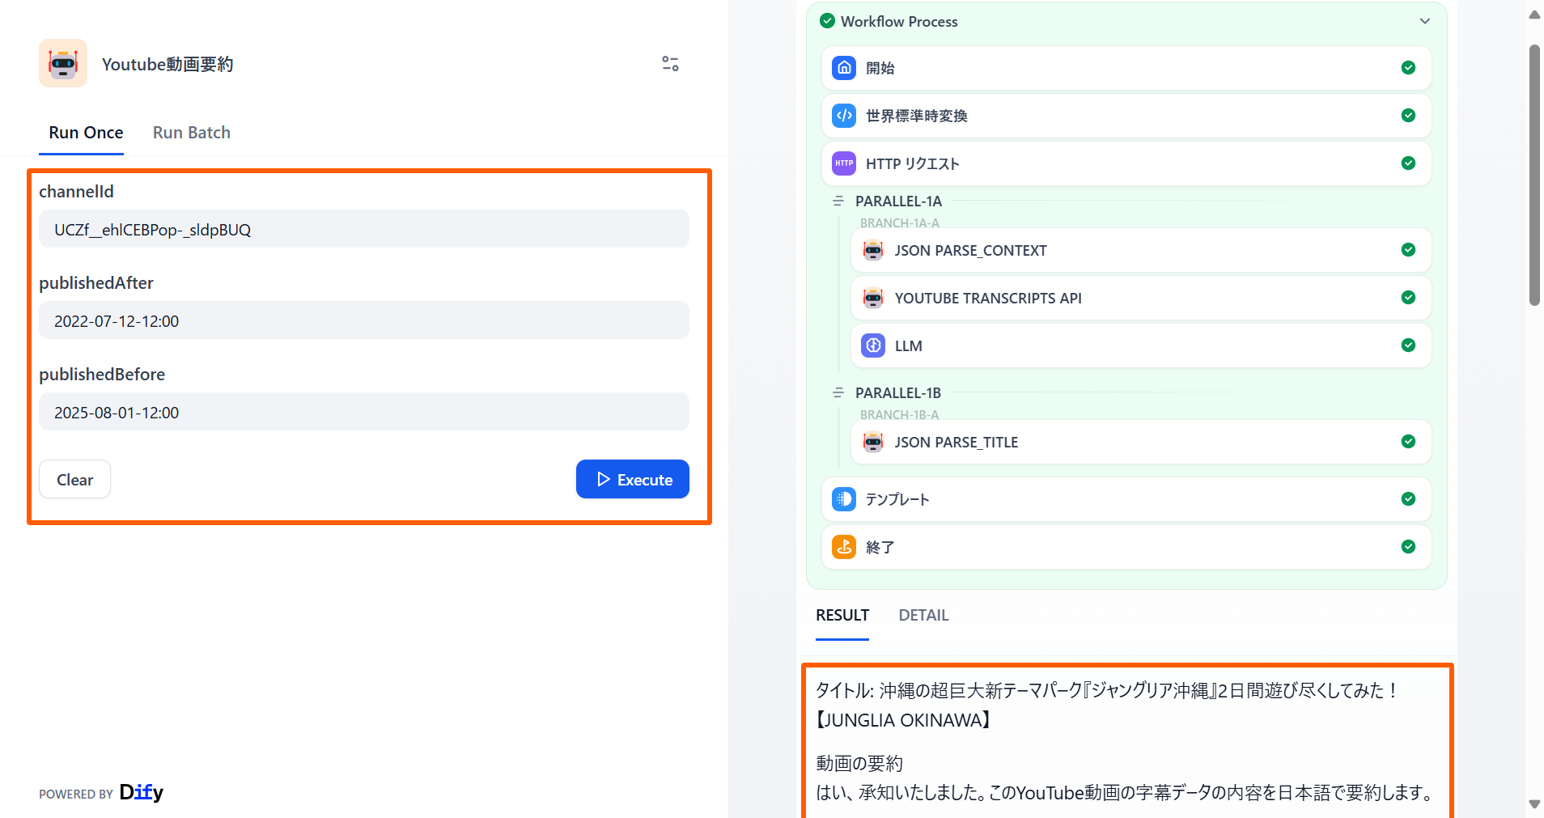Click the Clear button
Screen dimensions: 1544x818
coord(74,480)
